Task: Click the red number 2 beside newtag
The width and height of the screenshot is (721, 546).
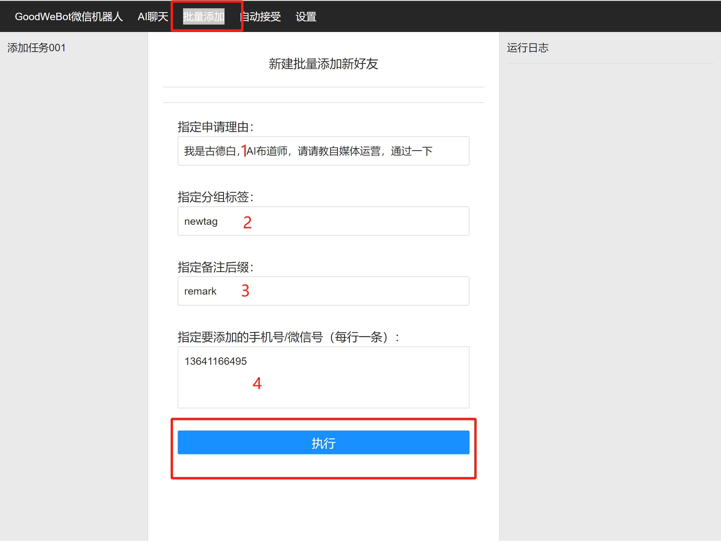Action: click(247, 222)
